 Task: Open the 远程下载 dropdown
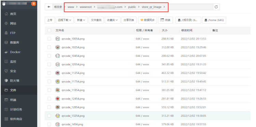[65, 20]
